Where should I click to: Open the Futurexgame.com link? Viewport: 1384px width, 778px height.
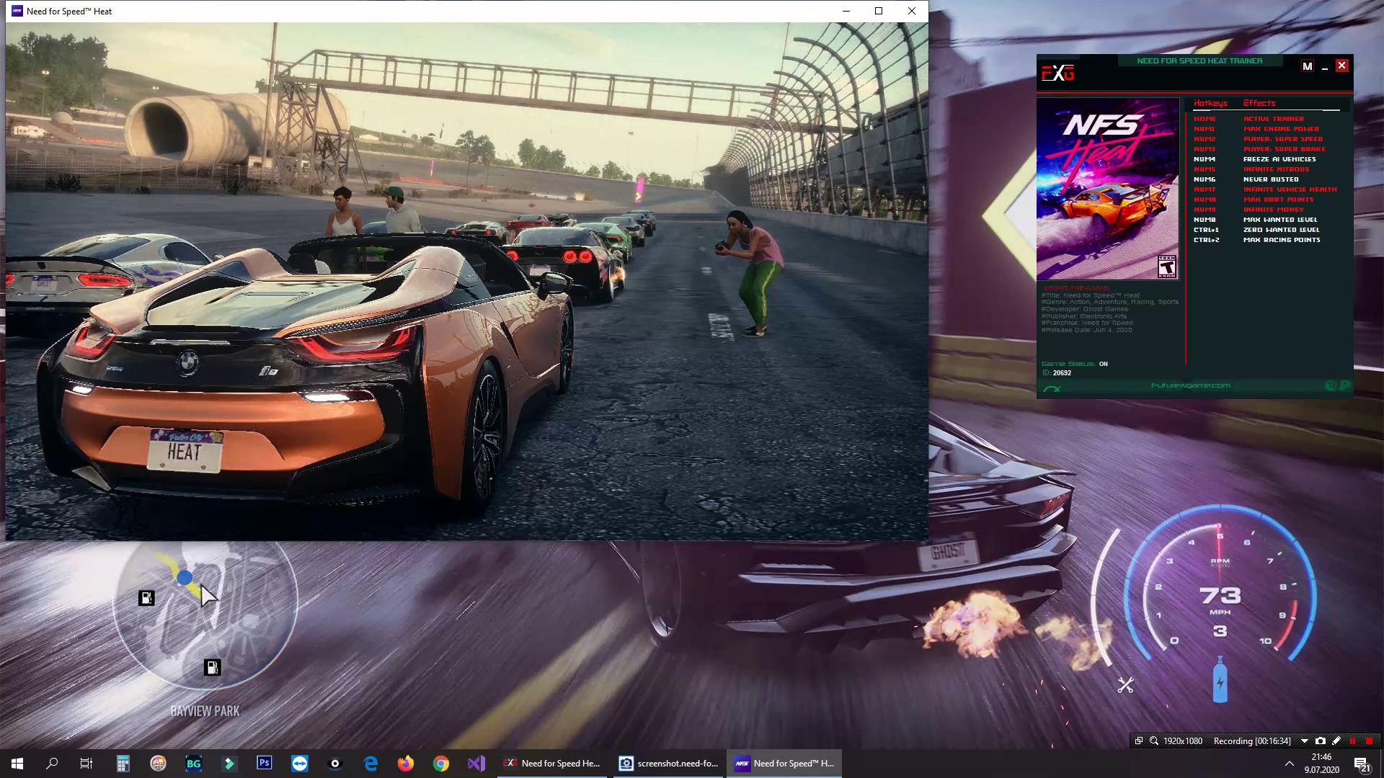(x=1190, y=385)
